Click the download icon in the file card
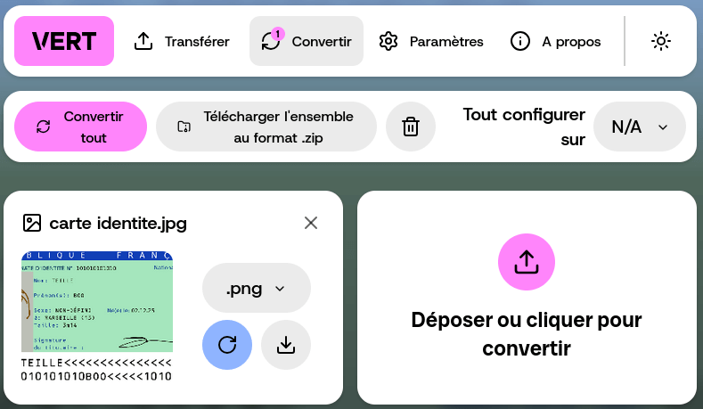Viewport: 703px width, 409px height. coord(286,344)
